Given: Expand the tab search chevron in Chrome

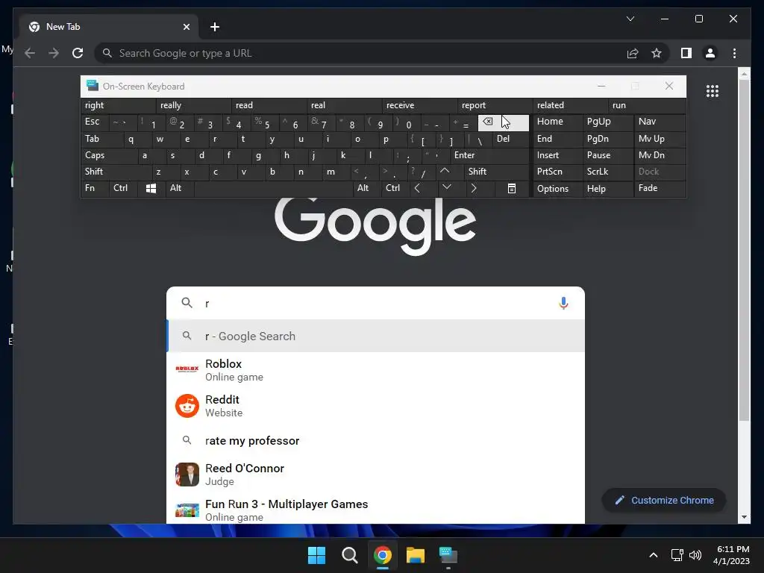Looking at the screenshot, I should [630, 19].
